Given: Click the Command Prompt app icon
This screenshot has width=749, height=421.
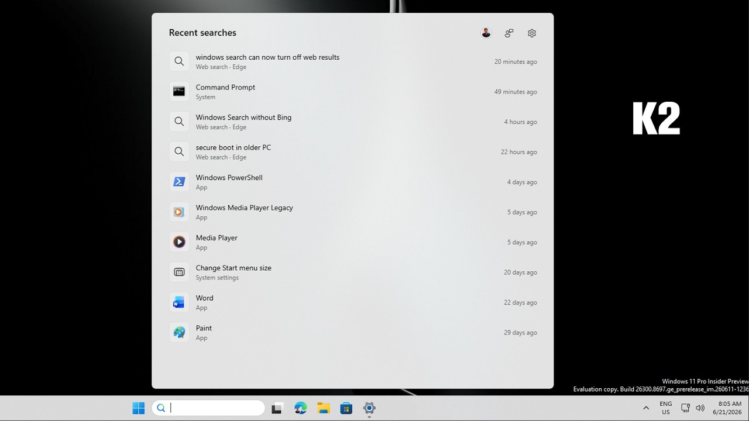Looking at the screenshot, I should coord(179,92).
